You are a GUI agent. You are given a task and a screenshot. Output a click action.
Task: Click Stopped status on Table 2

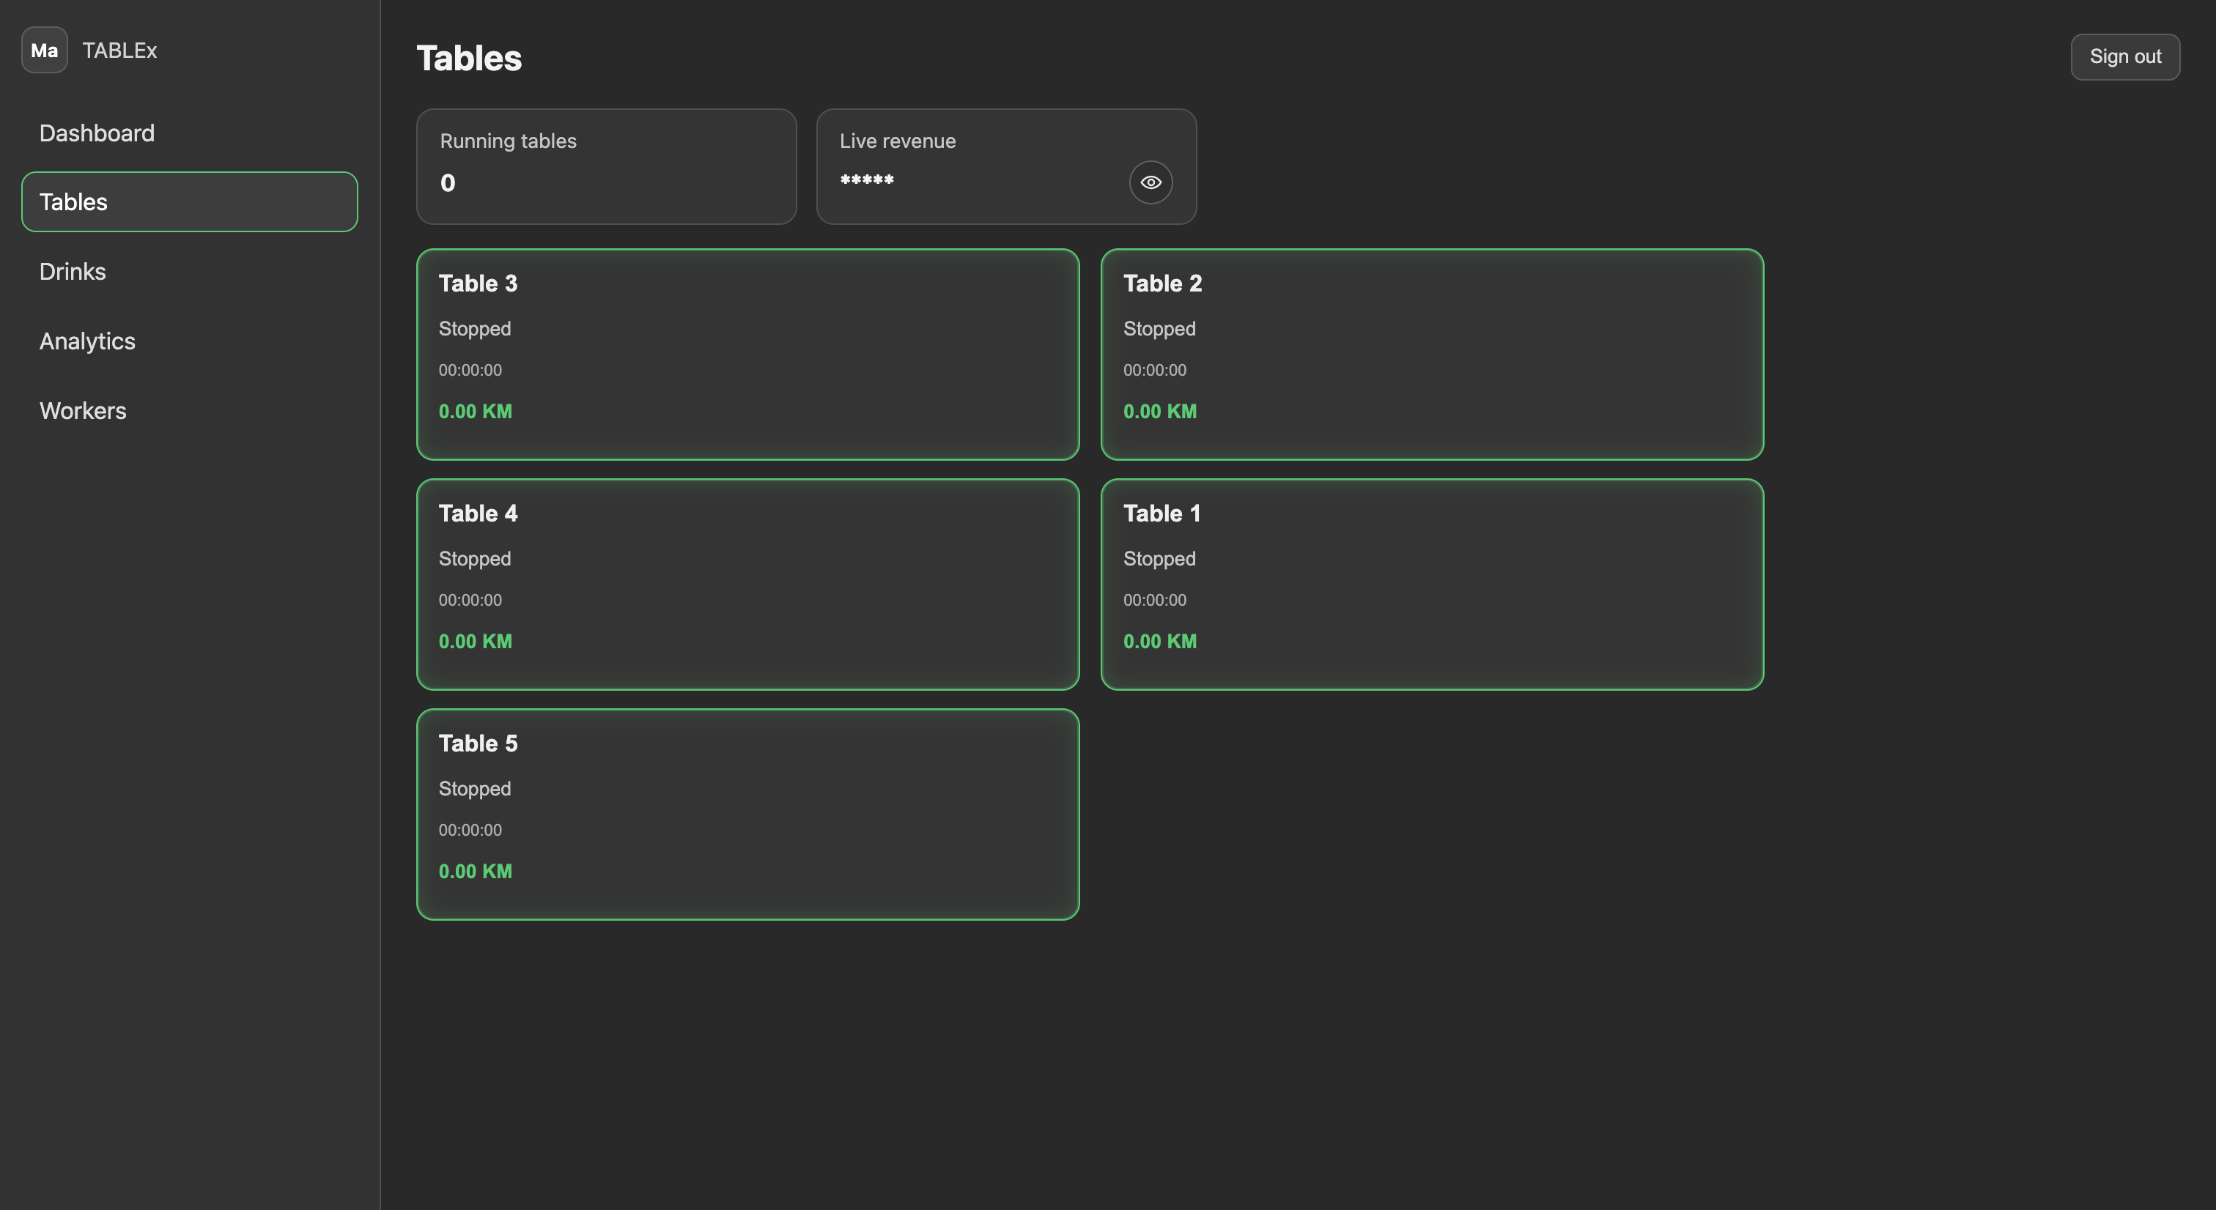(1159, 330)
